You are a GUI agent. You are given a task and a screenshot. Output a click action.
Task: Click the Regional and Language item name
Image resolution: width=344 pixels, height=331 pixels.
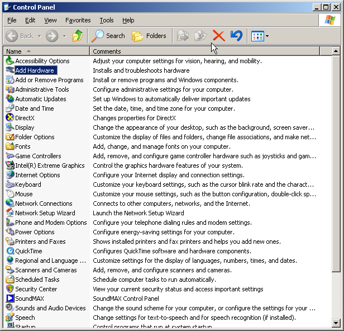[50, 261]
